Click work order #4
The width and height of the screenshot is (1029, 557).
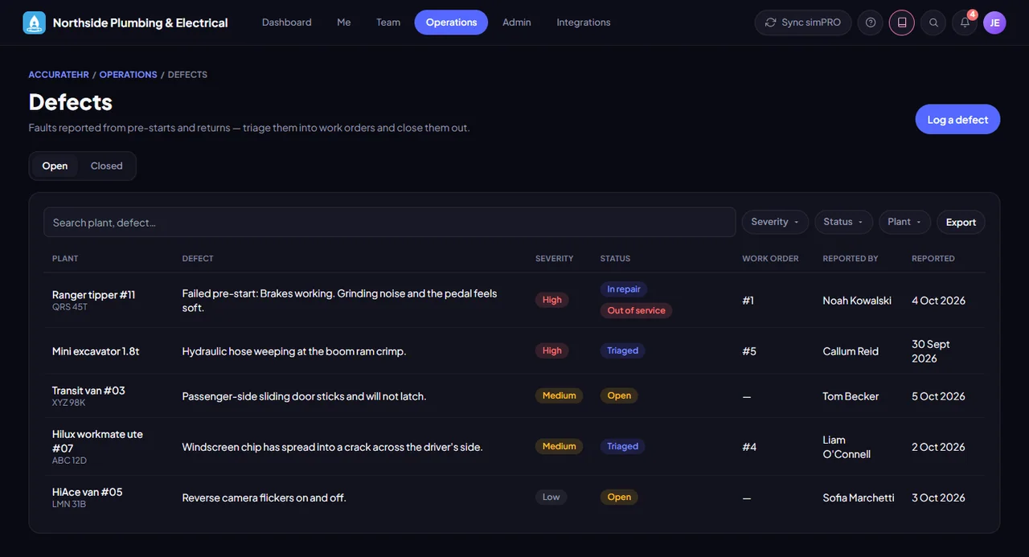(x=749, y=447)
